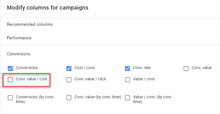Click the Conv. value / click label text
The width and height of the screenshot is (220, 114).
(90, 79)
